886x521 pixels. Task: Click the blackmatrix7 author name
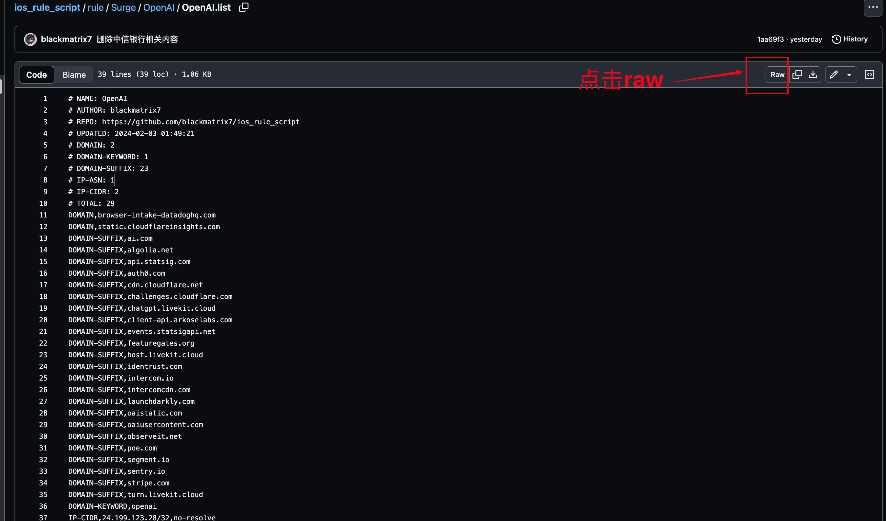pyautogui.click(x=66, y=39)
